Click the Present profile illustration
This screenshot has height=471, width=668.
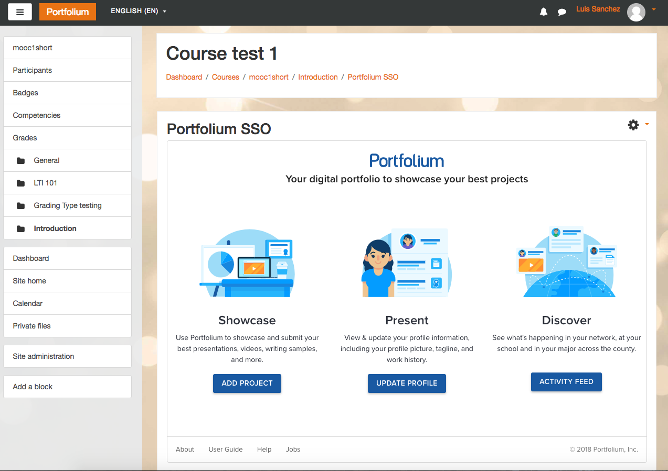[407, 262]
